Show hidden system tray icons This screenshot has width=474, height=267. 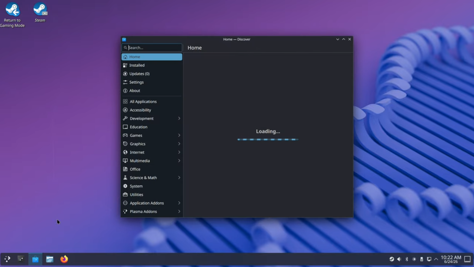click(436, 259)
